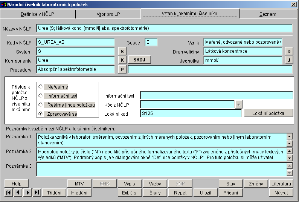The width and height of the screenshot is (299, 202).
Task: Click the K button beside Komponenta
Action: (122, 60)
